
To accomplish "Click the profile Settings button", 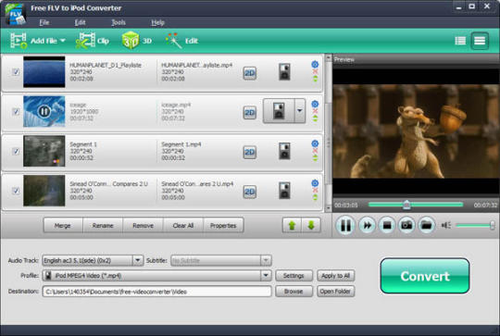I will [x=294, y=276].
